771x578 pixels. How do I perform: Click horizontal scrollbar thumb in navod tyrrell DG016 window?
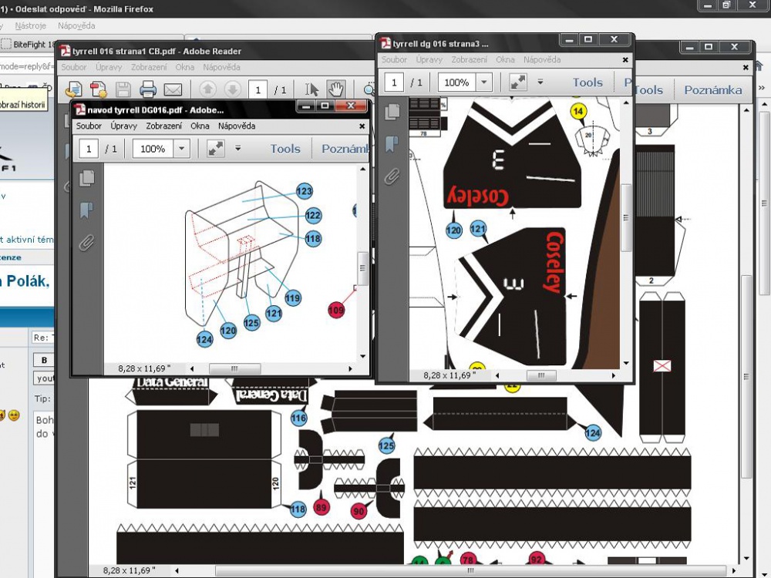coord(234,368)
